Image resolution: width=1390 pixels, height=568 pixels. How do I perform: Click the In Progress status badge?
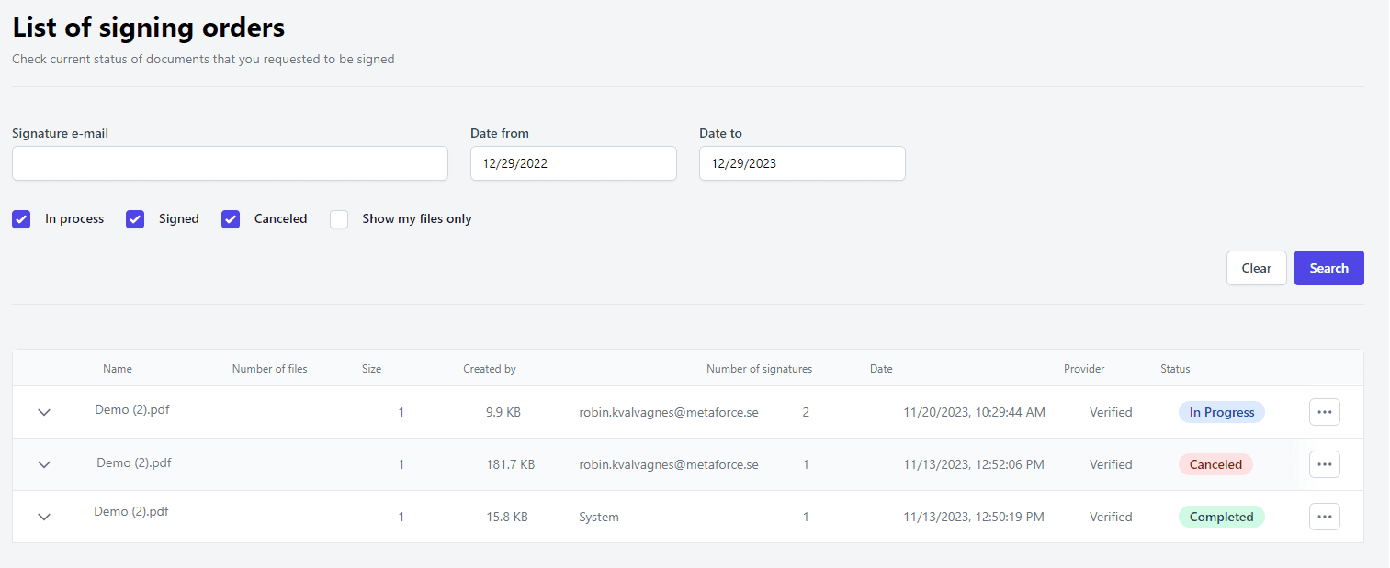1221,412
